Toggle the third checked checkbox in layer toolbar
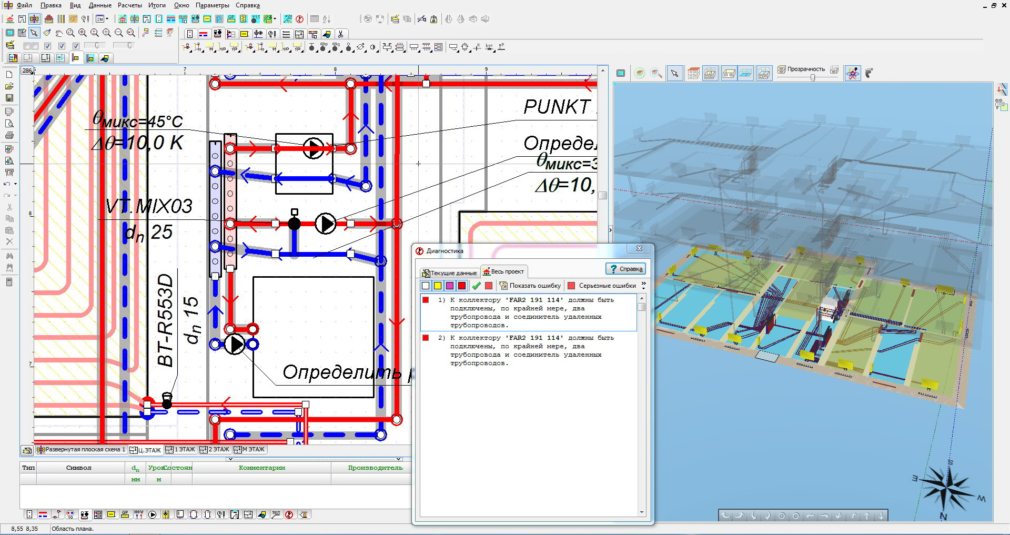The width and height of the screenshot is (1010, 535). click(x=76, y=46)
